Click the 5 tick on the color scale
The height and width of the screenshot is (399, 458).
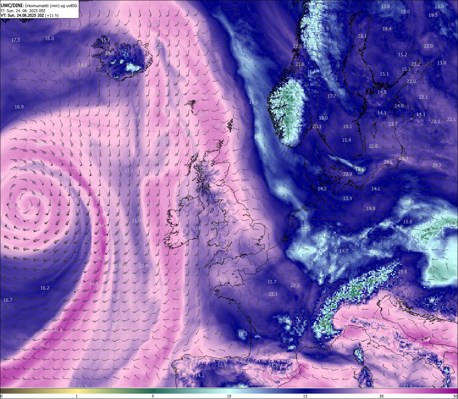(x=153, y=396)
